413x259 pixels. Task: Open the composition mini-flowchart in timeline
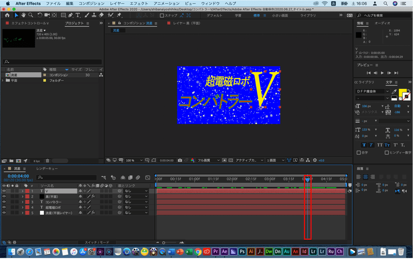tap(104, 177)
